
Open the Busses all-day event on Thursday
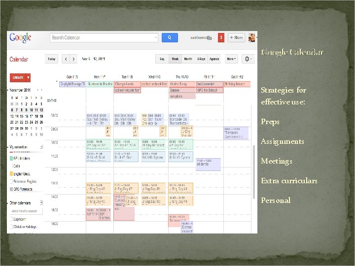click(x=182, y=90)
